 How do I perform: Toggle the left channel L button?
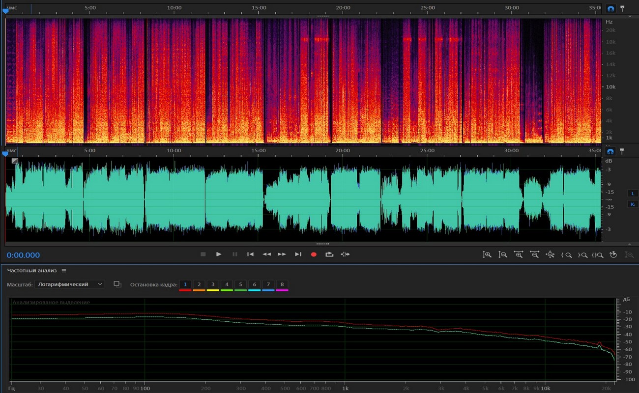tap(633, 194)
